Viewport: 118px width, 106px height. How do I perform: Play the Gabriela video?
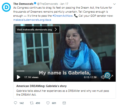[x=19, y=77]
